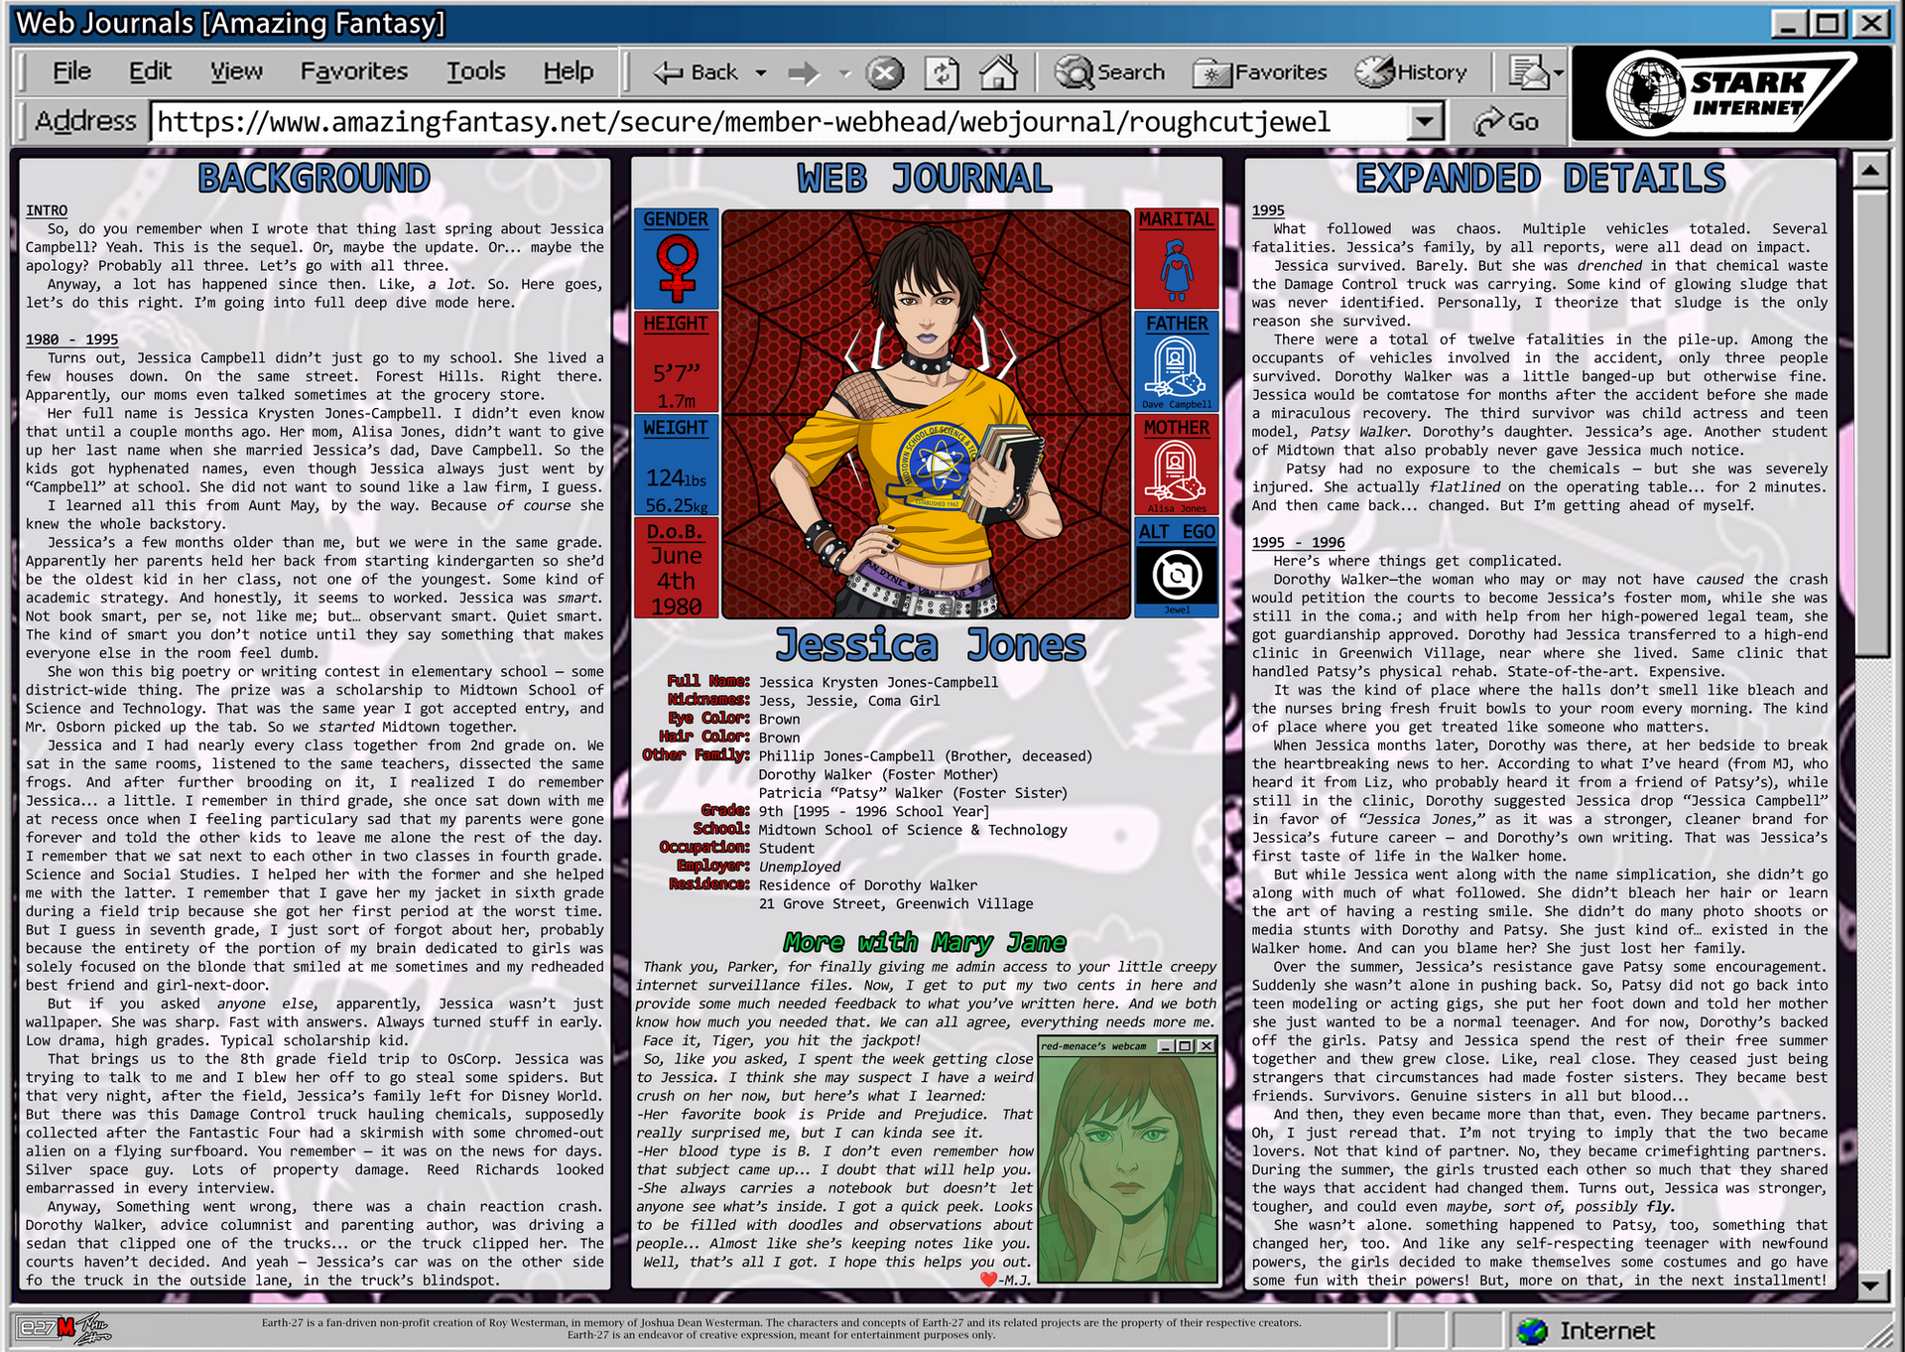
Task: Click the red heart by -M.J. signature
Action: point(988,1281)
